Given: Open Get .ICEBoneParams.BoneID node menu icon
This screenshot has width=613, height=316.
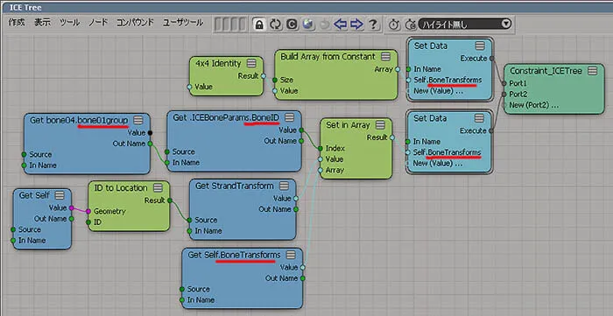Looking at the screenshot, I should point(289,117).
